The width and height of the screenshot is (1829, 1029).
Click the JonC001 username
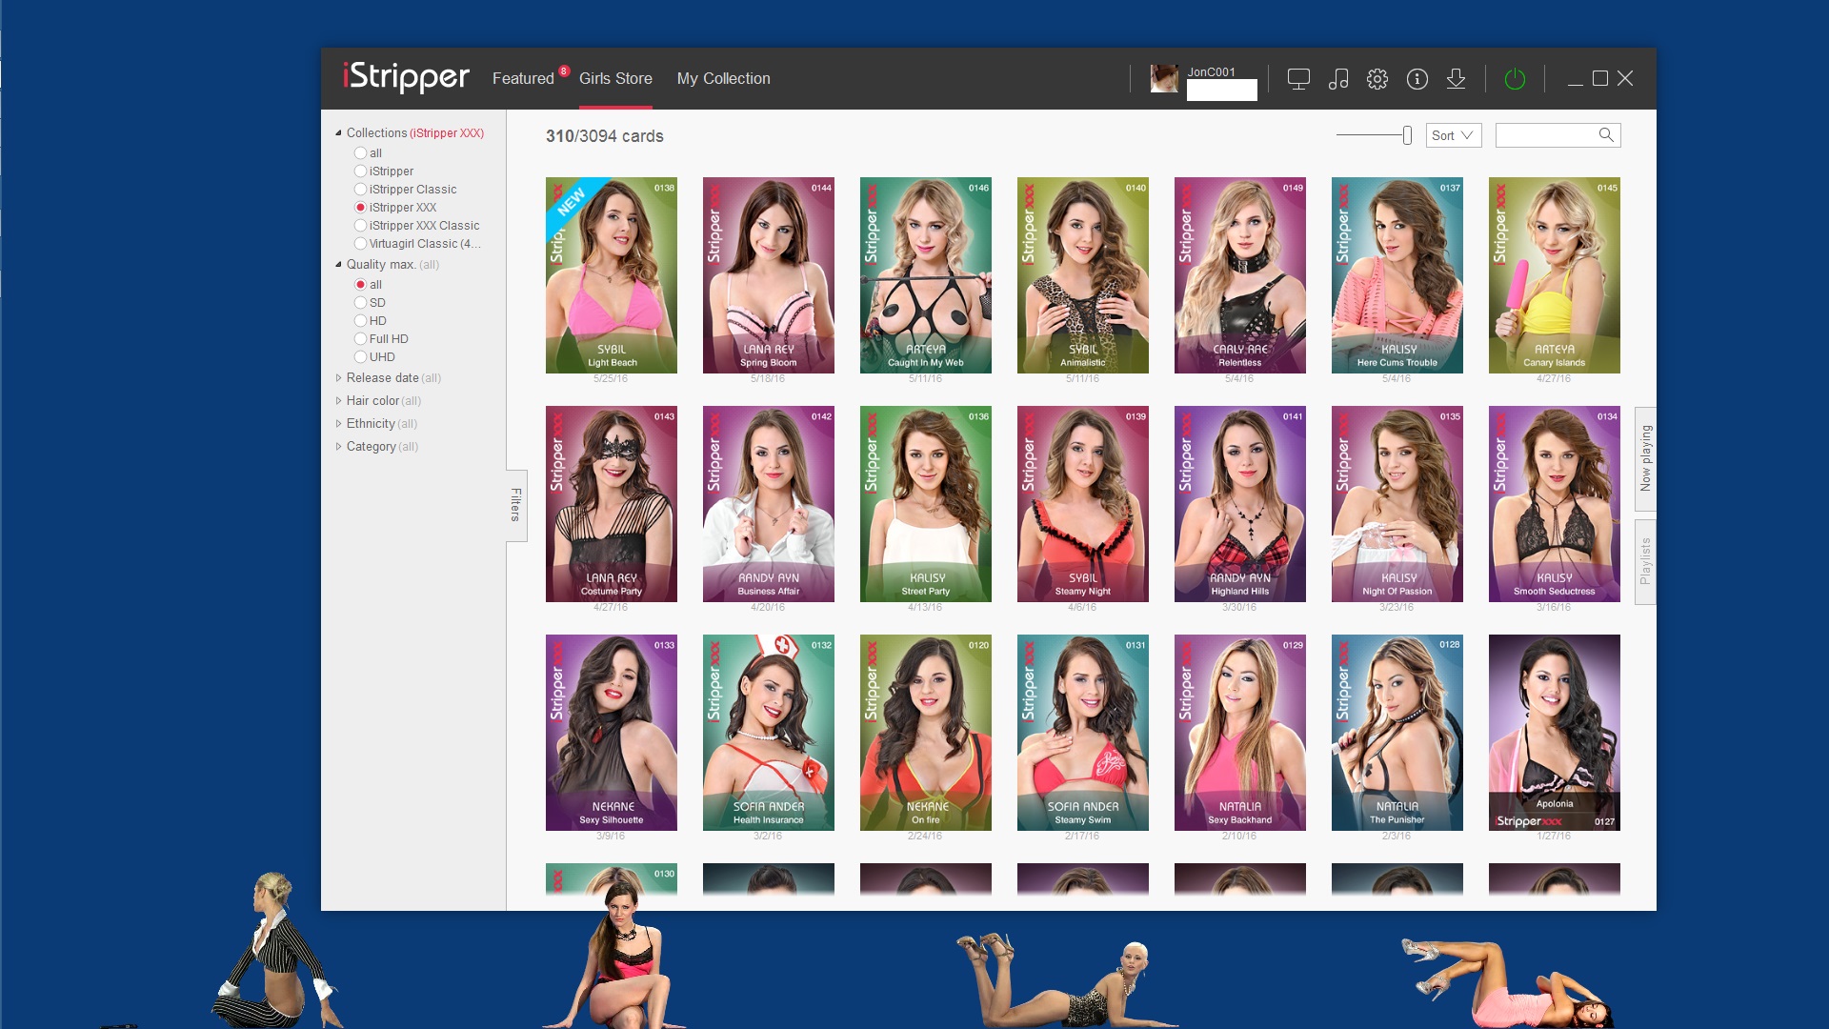point(1211,71)
